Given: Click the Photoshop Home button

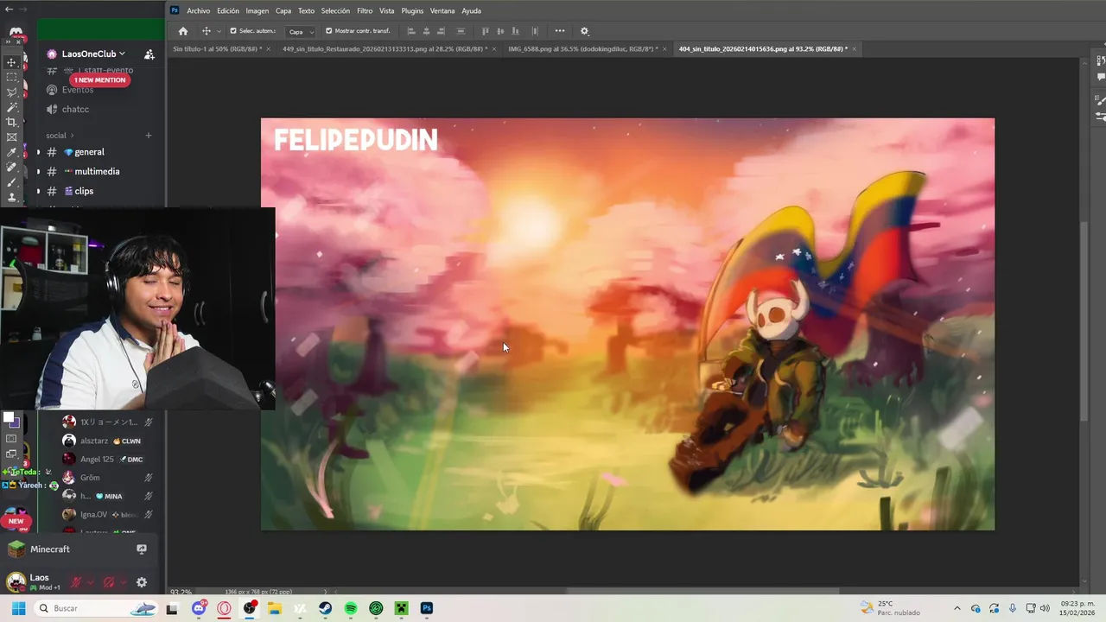Looking at the screenshot, I should point(182,31).
